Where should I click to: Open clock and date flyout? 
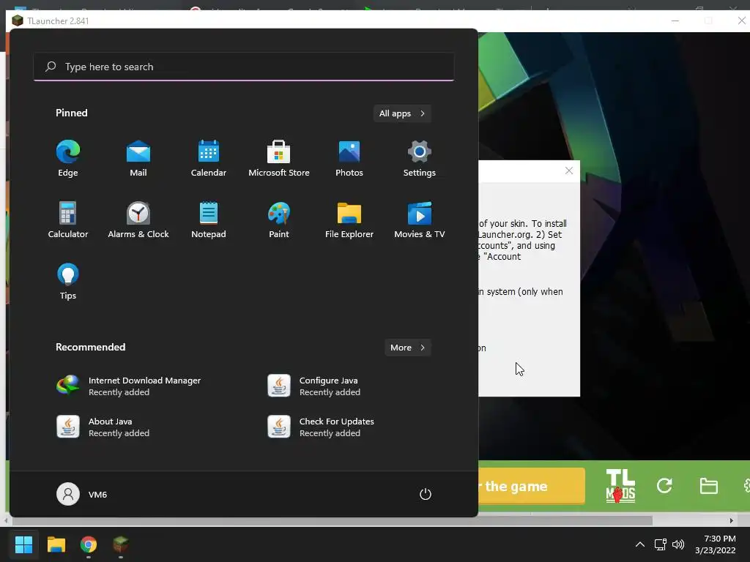(x=716, y=544)
